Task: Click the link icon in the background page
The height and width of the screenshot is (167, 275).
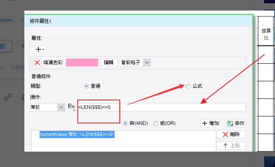Action: 8,97
